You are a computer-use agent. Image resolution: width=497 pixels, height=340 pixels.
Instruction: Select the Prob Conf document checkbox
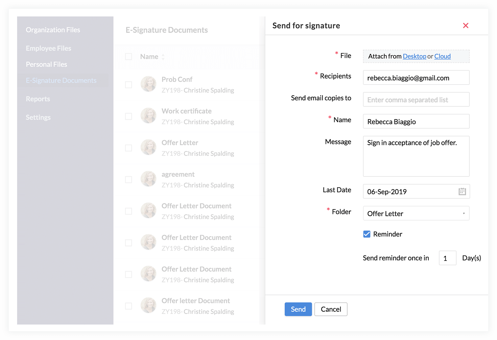point(129,85)
